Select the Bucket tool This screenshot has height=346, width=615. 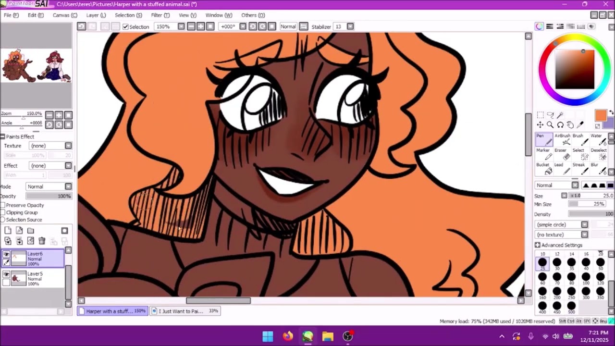(x=544, y=168)
